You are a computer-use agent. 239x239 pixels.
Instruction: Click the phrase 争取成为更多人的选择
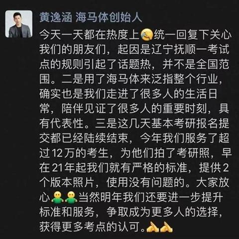point(162,212)
